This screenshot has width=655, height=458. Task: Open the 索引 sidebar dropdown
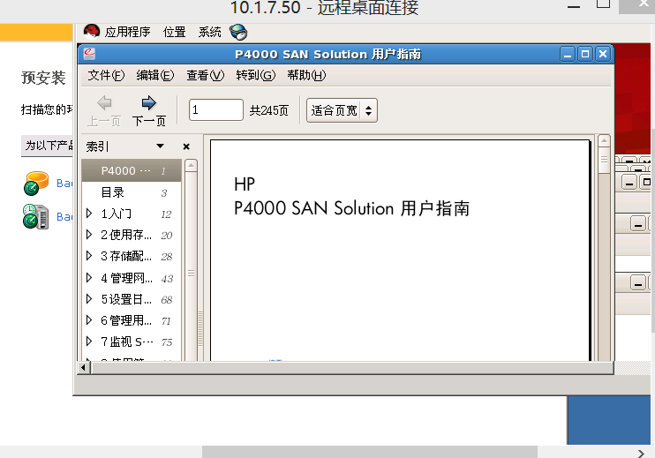click(160, 146)
